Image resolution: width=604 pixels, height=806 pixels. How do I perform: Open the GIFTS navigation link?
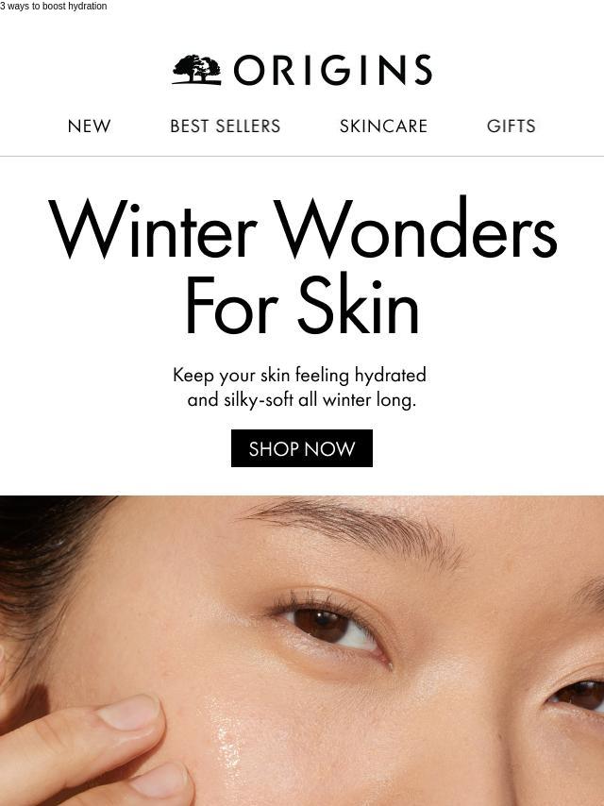[x=511, y=126]
